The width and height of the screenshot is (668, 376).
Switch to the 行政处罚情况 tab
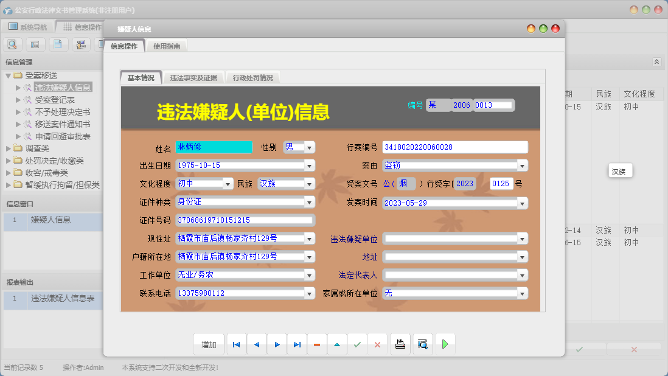click(253, 78)
